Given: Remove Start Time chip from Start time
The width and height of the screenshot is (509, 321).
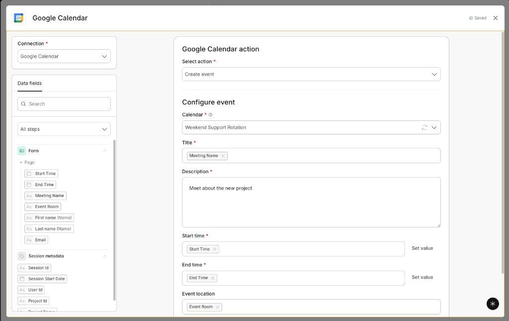Looking at the screenshot, I should point(214,249).
